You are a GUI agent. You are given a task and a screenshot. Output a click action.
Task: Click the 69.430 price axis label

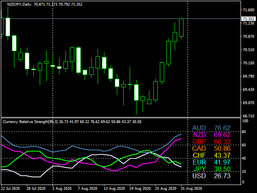pyautogui.click(x=249, y=89)
